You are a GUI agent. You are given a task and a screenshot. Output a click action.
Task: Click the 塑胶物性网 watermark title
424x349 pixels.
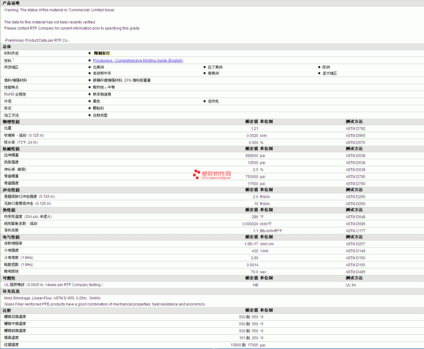(216, 173)
